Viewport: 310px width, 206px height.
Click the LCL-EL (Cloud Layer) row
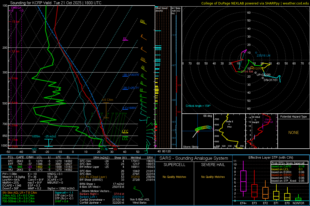(117, 177)
